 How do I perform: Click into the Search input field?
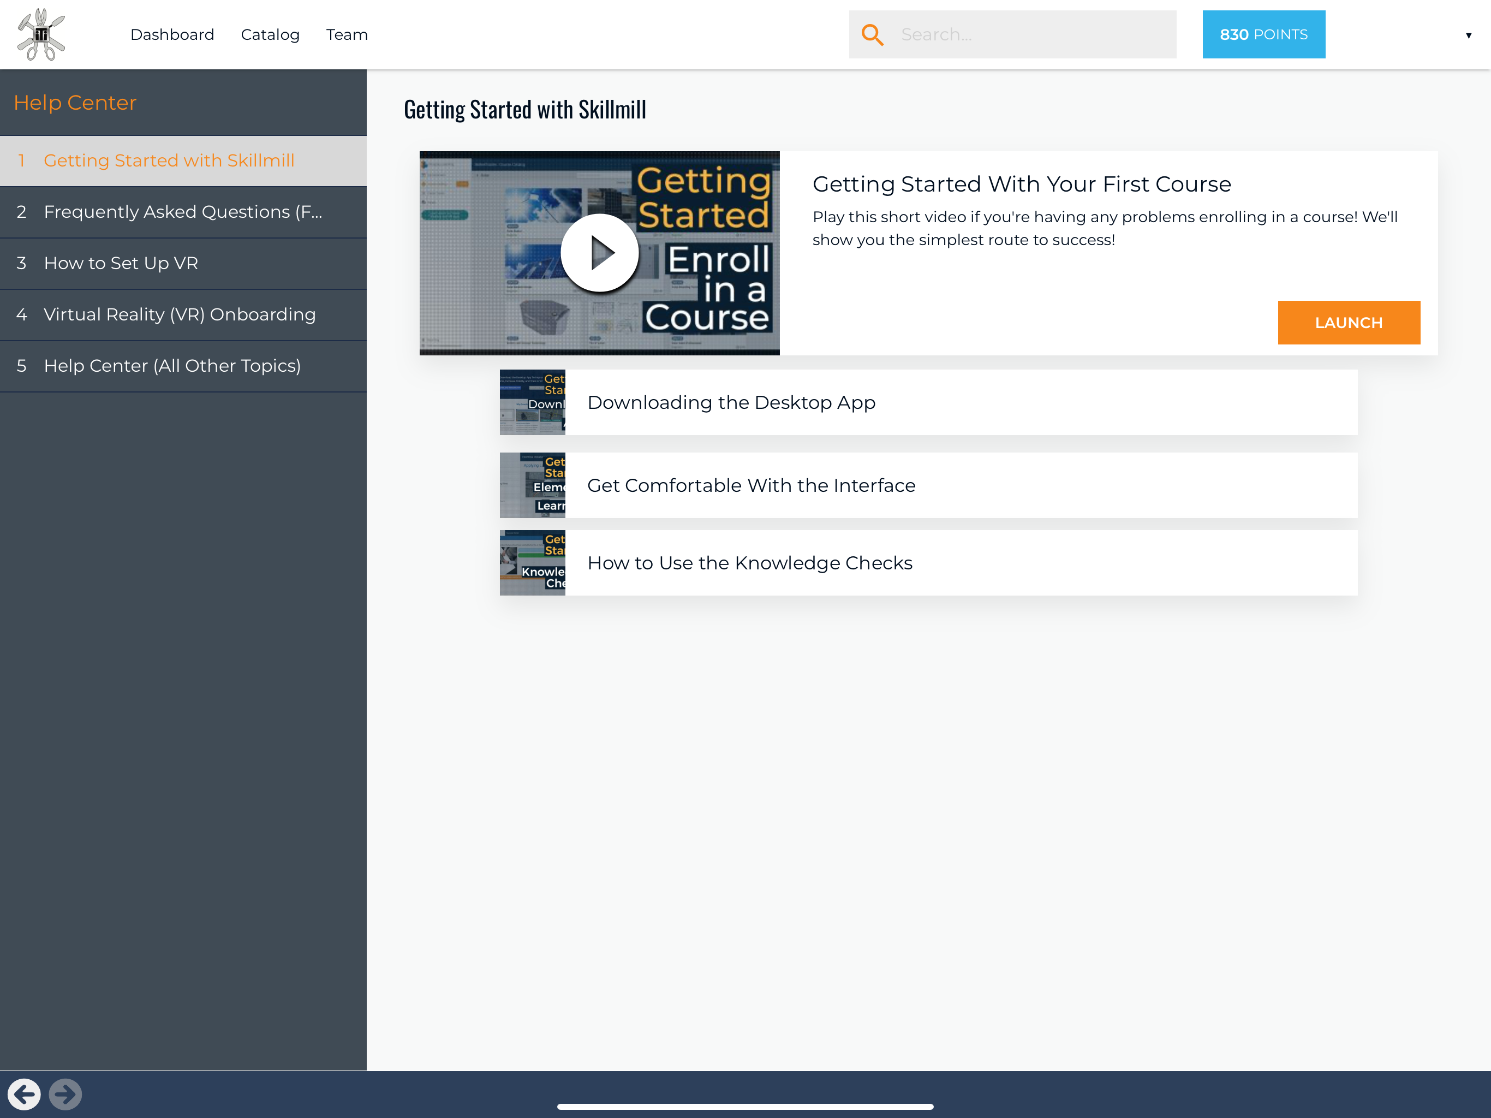tap(1012, 34)
